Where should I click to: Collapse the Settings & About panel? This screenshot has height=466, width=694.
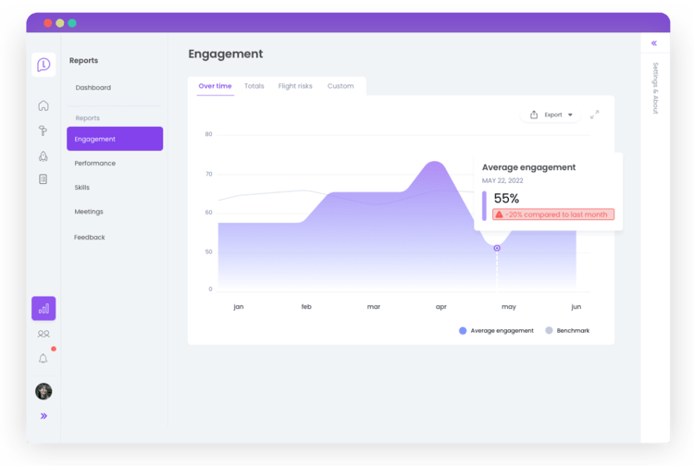[654, 43]
